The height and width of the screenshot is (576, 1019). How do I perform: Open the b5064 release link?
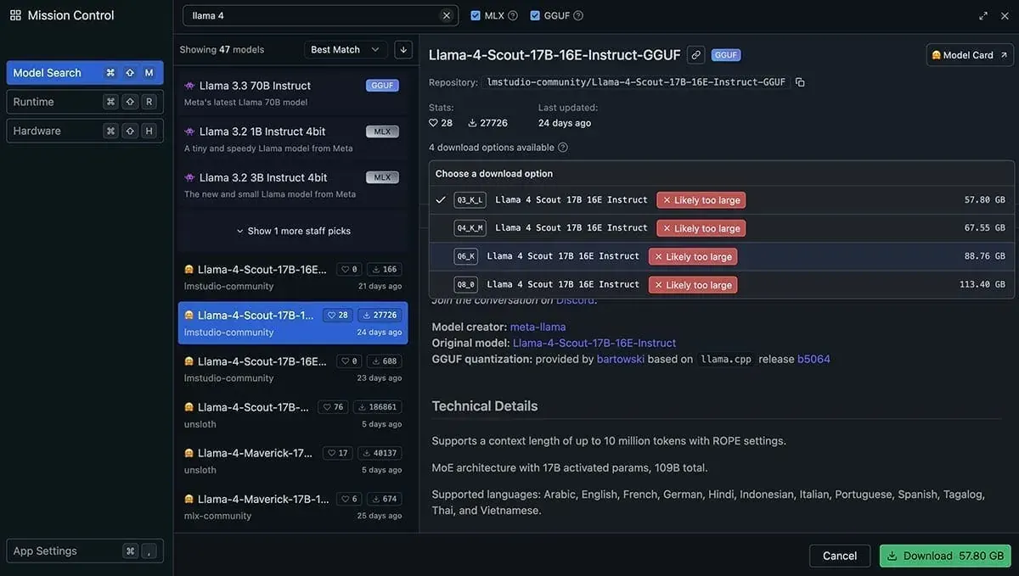[814, 359]
